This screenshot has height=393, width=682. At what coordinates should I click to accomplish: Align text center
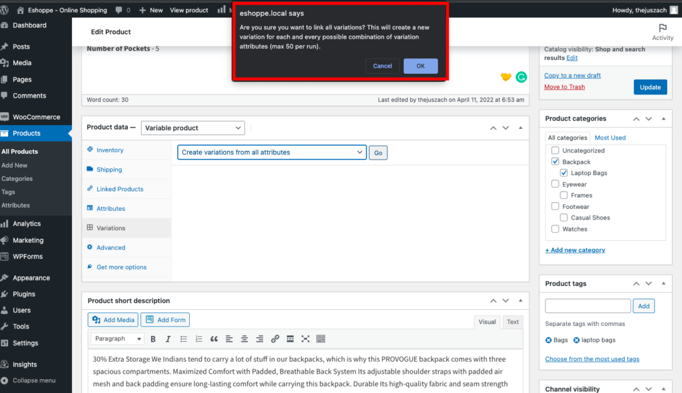[x=244, y=338]
